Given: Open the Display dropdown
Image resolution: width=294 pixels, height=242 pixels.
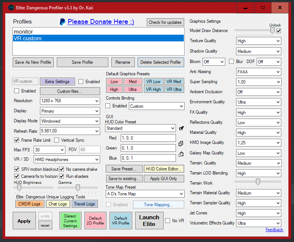Looking at the screenshot, I should (x=70, y=111).
